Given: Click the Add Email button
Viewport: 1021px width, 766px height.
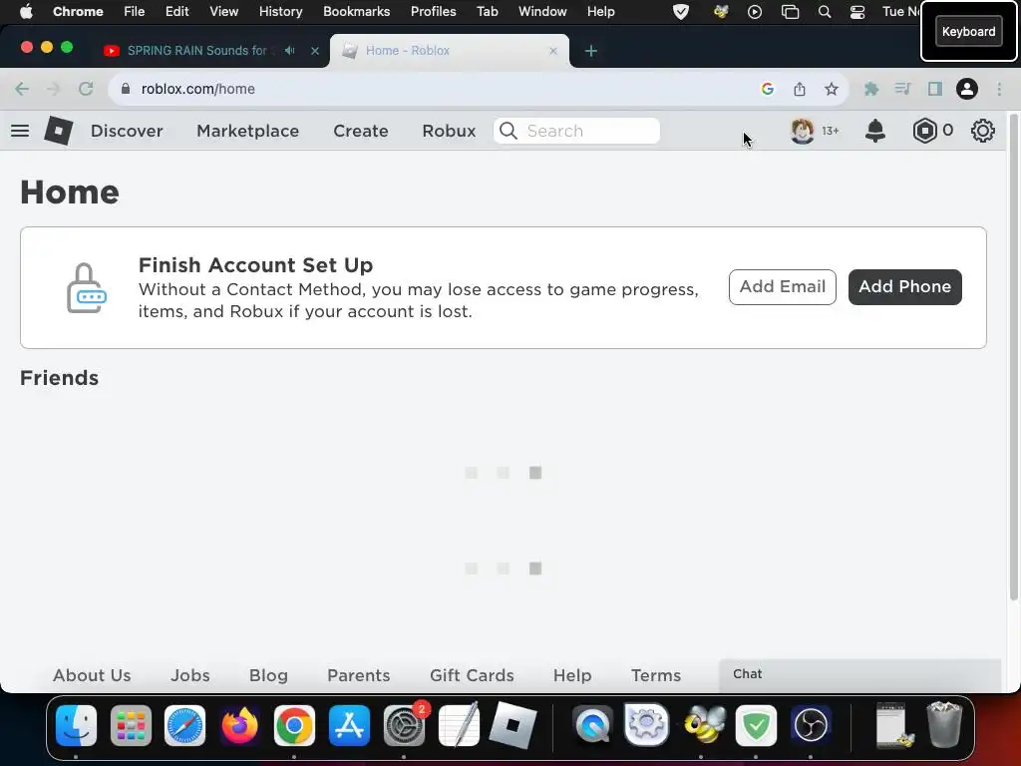Looking at the screenshot, I should pos(783,287).
